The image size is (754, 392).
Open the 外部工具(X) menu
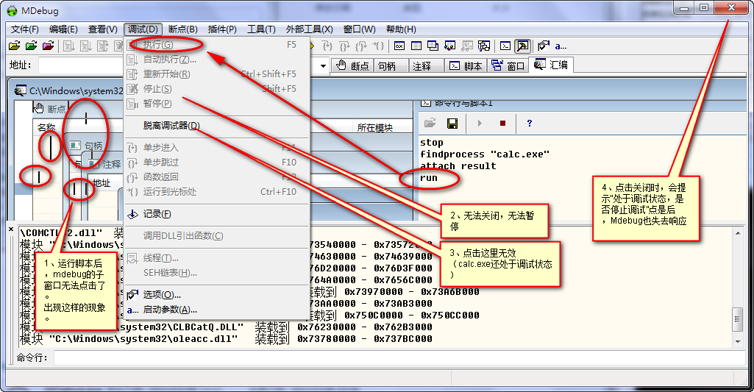[x=309, y=29]
